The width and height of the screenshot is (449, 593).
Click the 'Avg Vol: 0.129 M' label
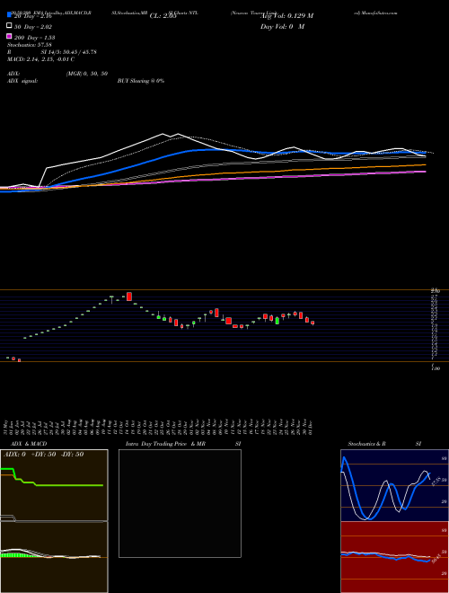coord(286,16)
